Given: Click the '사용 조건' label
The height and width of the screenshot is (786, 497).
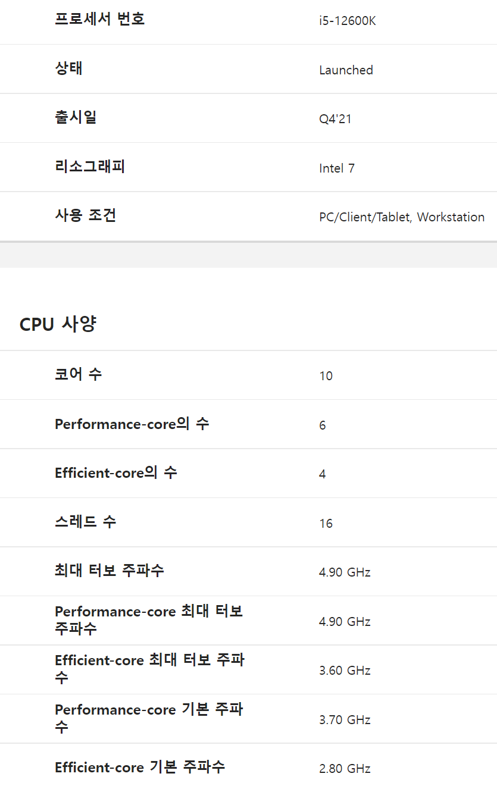Looking at the screenshot, I should coord(85,215).
